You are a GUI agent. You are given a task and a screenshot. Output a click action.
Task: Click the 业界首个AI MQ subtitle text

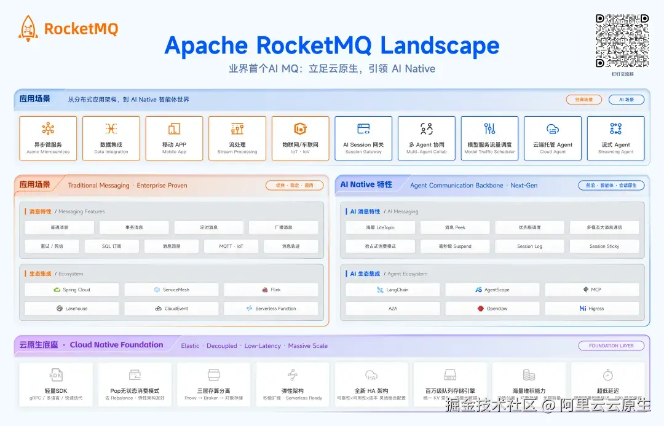332,69
